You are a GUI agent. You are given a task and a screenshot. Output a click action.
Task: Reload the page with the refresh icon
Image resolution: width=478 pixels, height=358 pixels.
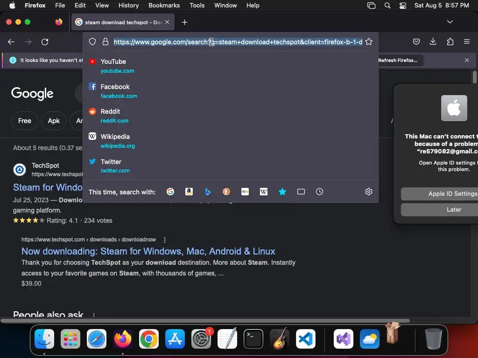[45, 41]
